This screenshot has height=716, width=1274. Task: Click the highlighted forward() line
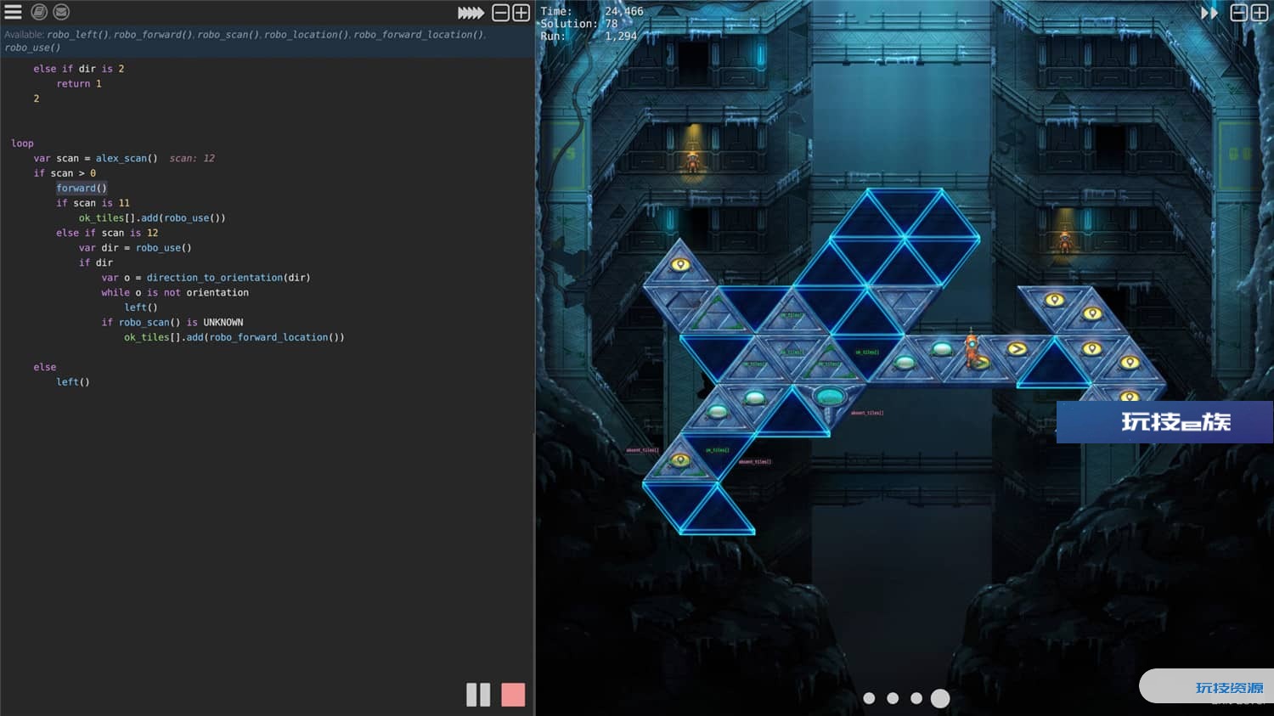82,189
